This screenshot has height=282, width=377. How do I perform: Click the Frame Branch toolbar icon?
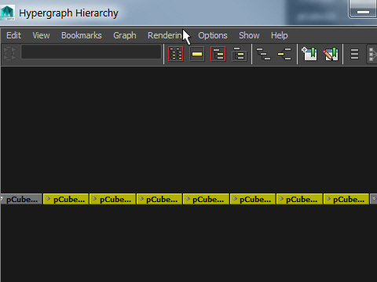[239, 54]
